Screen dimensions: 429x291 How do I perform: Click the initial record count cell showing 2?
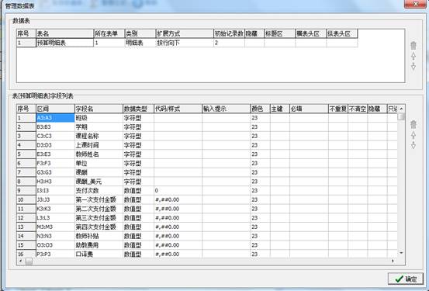(x=229, y=43)
